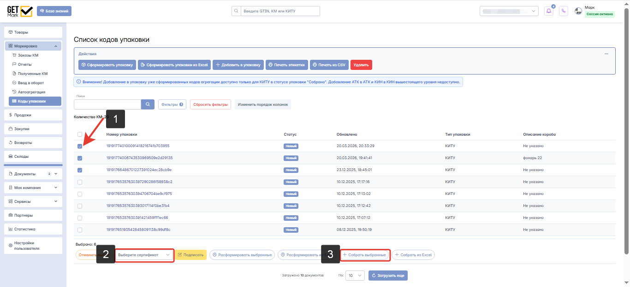Viewport: 630px width, 287px height.
Task: Click the GetMark logo
Action: pyautogui.click(x=20, y=11)
